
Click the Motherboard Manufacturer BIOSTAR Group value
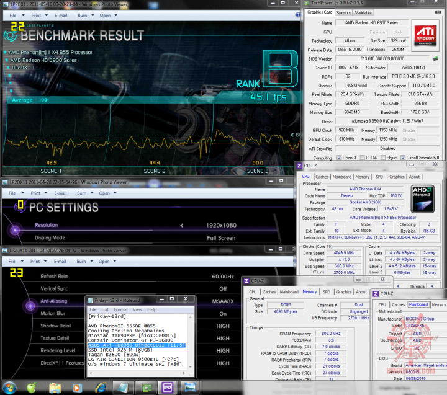420,319
